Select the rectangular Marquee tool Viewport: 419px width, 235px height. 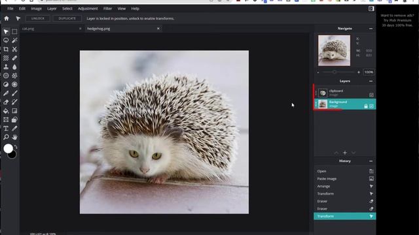[x=14, y=32]
